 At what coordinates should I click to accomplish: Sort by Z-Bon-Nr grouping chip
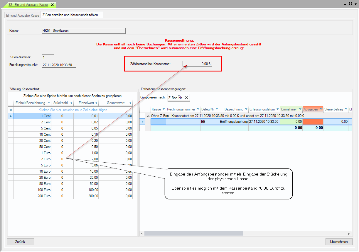point(176,98)
